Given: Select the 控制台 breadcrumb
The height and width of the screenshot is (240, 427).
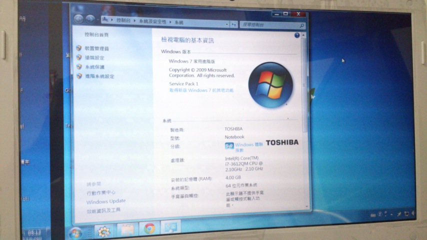Looking at the screenshot, I should coord(123,20).
